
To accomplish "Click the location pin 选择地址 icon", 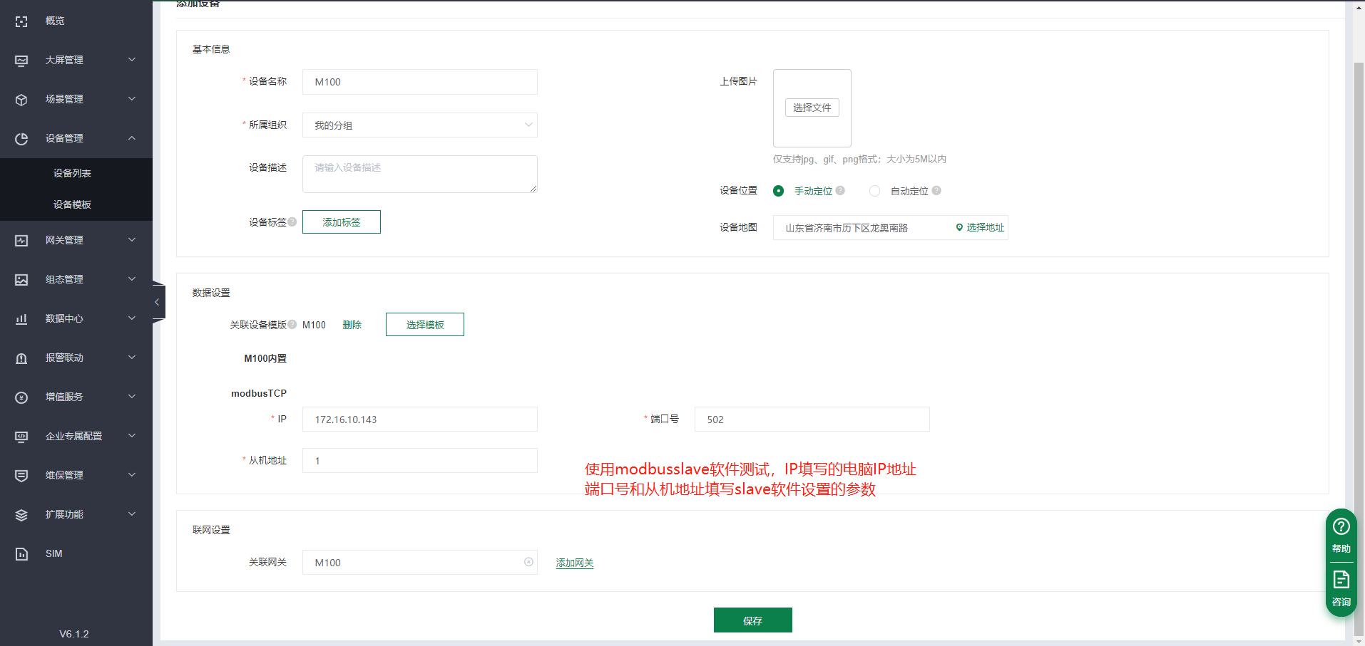I will click(x=959, y=228).
